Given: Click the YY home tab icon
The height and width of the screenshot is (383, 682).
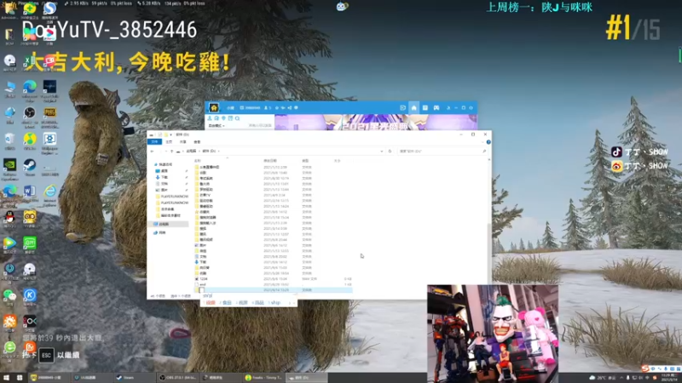Looking at the screenshot, I should [x=413, y=108].
